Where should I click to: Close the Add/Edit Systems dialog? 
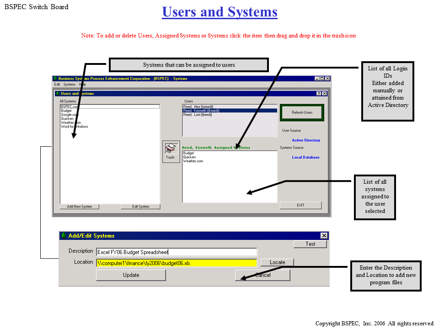[x=324, y=236]
